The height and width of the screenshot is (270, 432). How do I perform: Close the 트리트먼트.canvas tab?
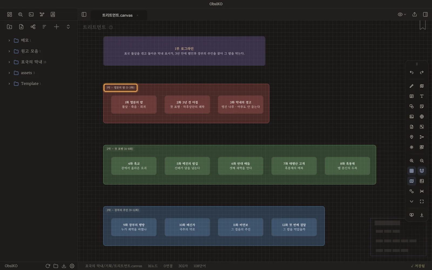(137, 15)
